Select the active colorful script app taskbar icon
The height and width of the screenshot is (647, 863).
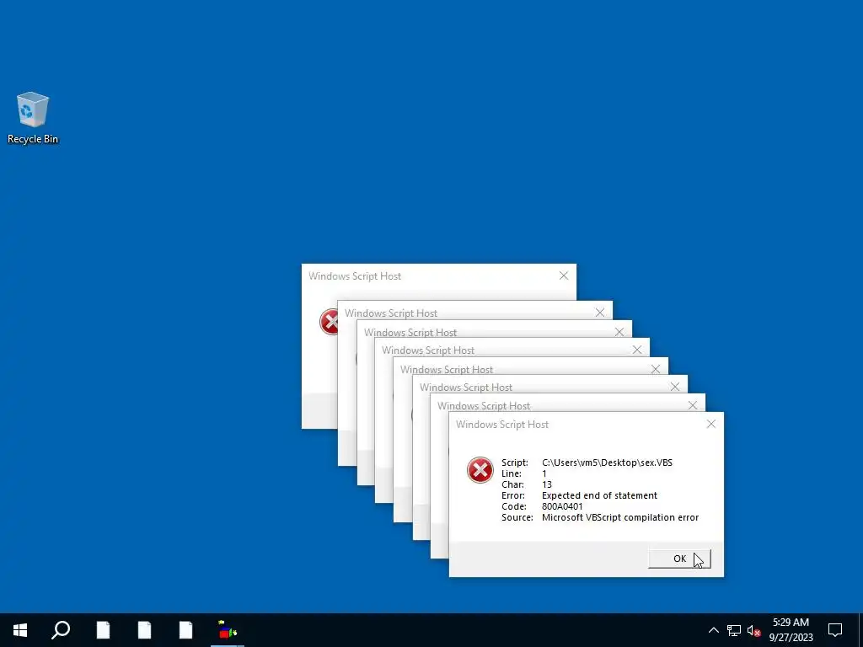point(228,630)
